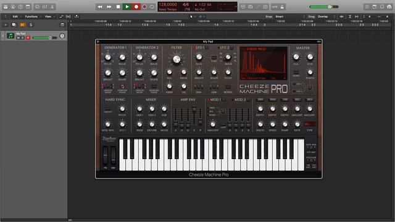
Task: Toggle the Hard Sync On/Off switch
Action: (x=108, y=109)
